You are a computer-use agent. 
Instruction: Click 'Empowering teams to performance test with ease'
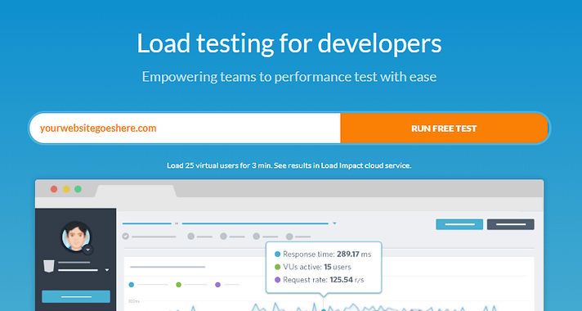click(289, 77)
